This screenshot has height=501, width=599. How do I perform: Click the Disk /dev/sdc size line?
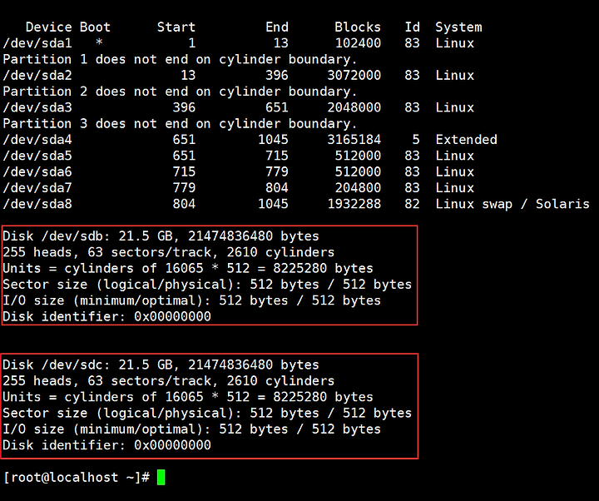[x=161, y=365]
